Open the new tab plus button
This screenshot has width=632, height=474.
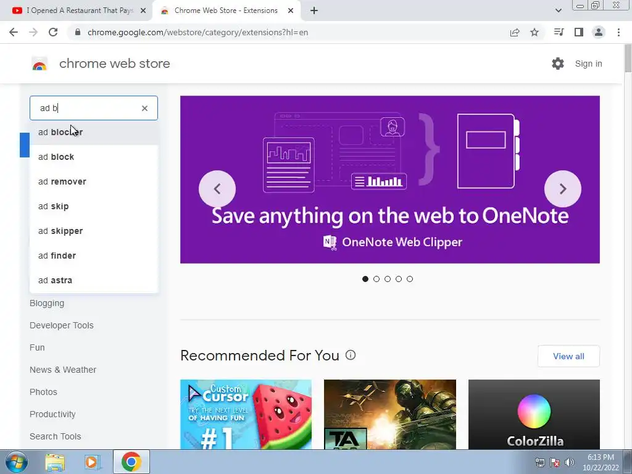point(314,10)
